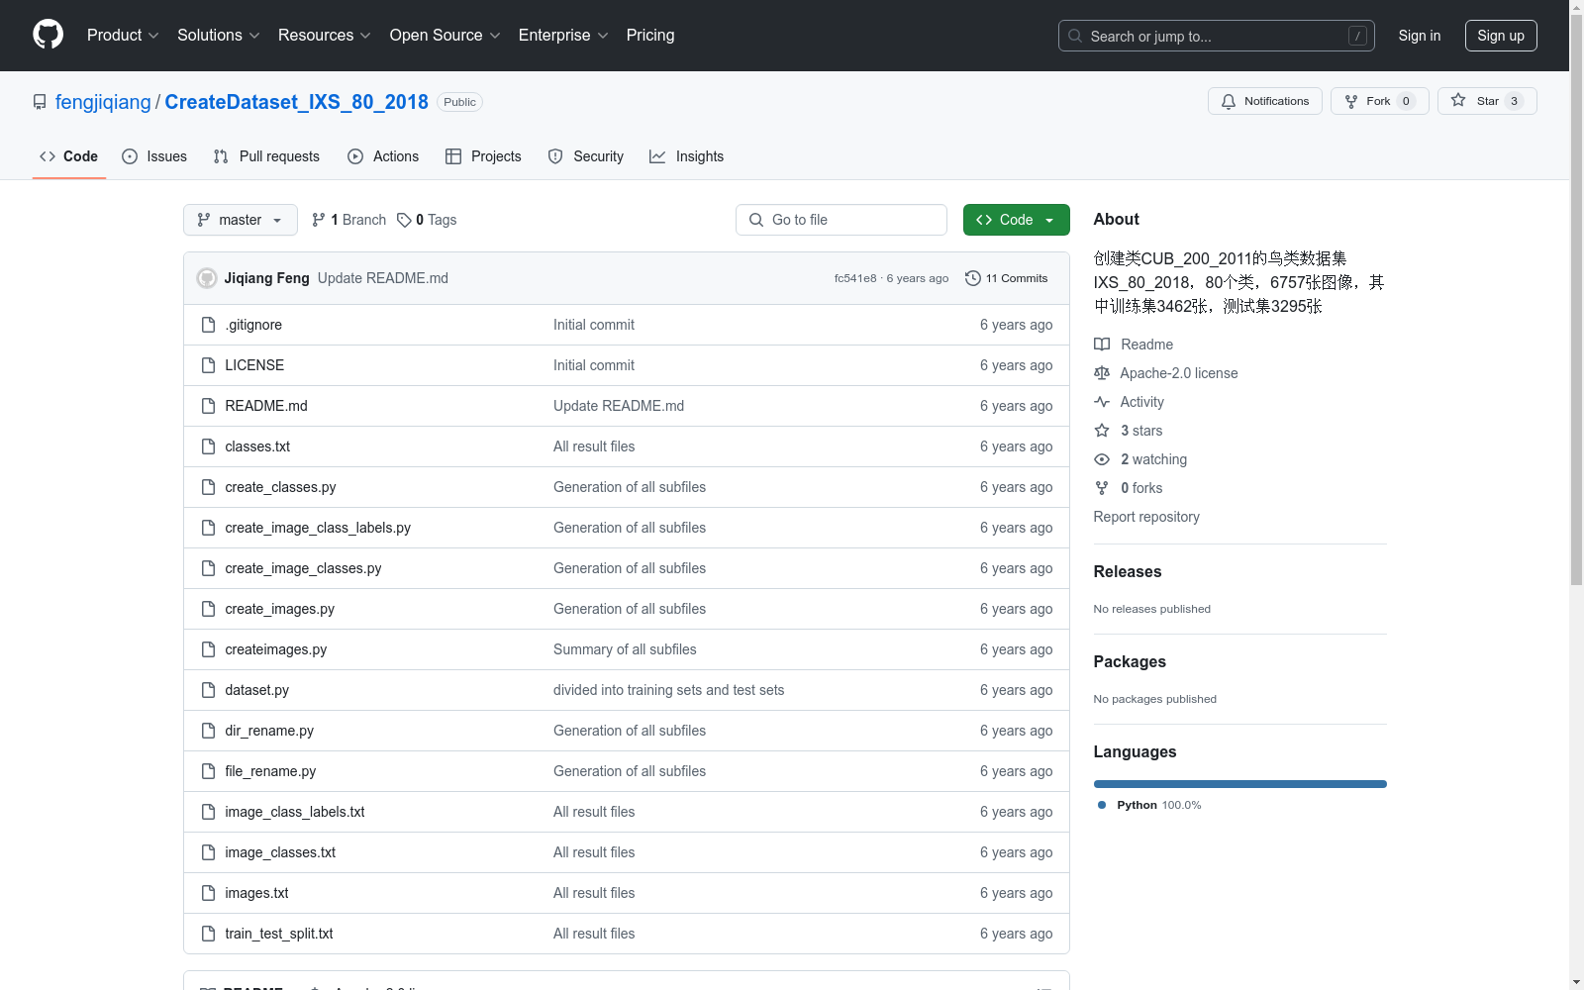This screenshot has width=1584, height=990.
Task: Click the repository icon beside fengjiqiang
Action: pos(40,102)
